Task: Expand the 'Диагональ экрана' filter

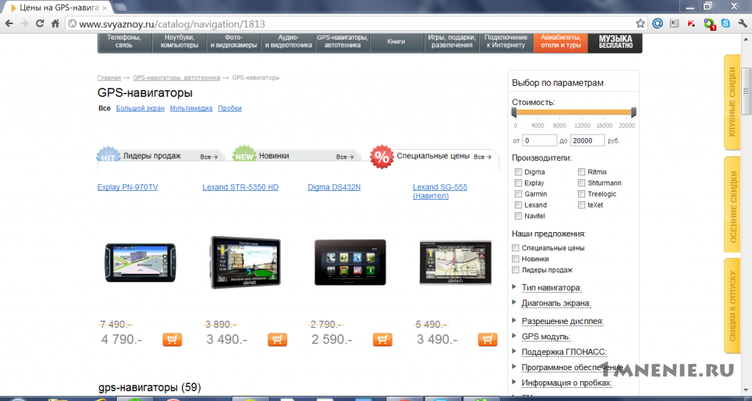Action: (x=557, y=303)
